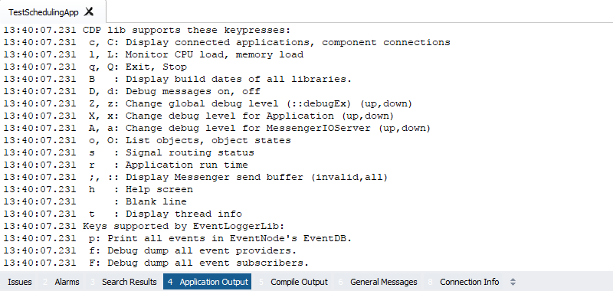The height and width of the screenshot is (291, 613).
Task: Select the Application Output pane tab
Action: pyautogui.click(x=207, y=282)
